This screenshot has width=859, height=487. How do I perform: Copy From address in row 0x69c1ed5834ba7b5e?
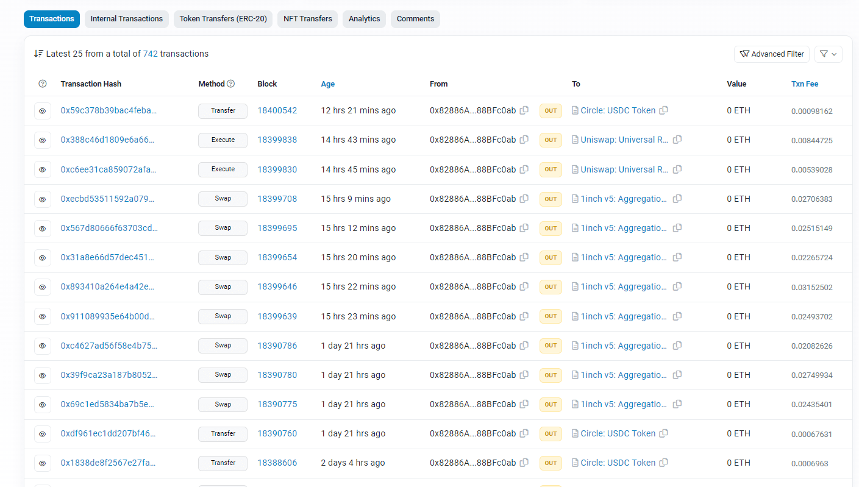[524, 404]
